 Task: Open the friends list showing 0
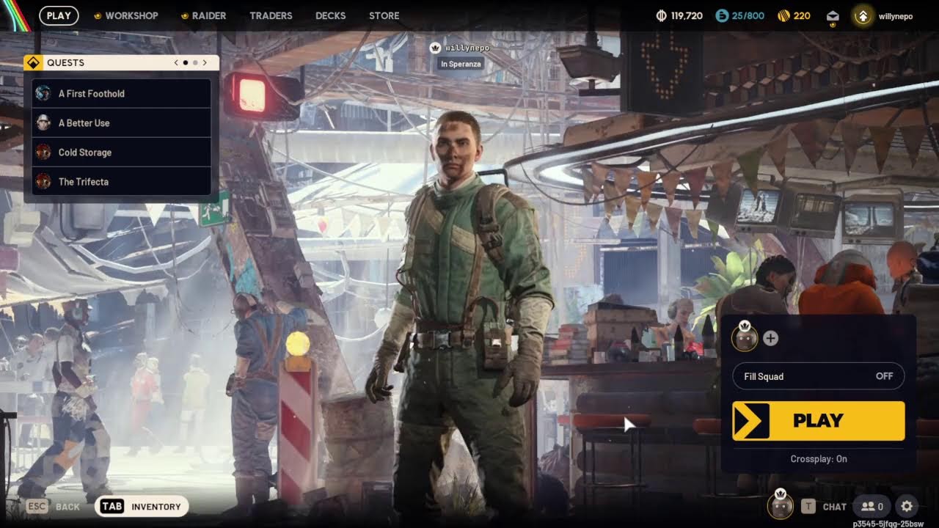coord(872,506)
